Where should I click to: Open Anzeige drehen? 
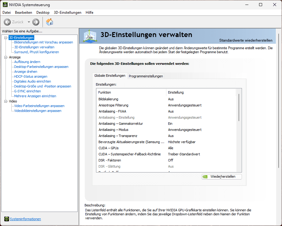coord(25,72)
